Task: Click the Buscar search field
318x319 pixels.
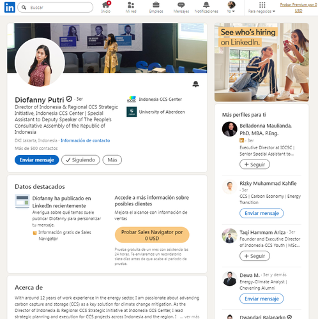Action: click(56, 8)
